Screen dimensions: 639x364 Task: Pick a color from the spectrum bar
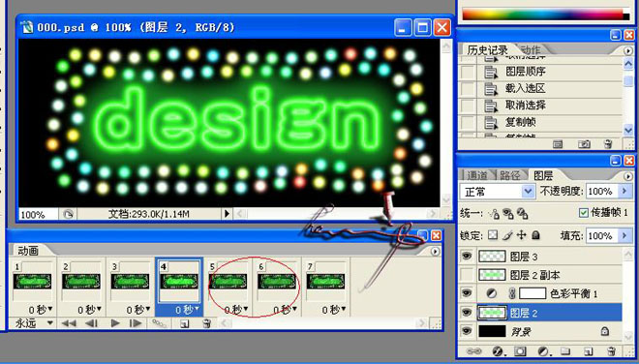[546, 14]
